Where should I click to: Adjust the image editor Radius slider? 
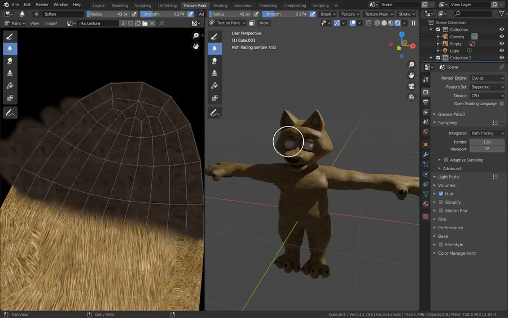pyautogui.click(x=108, y=14)
